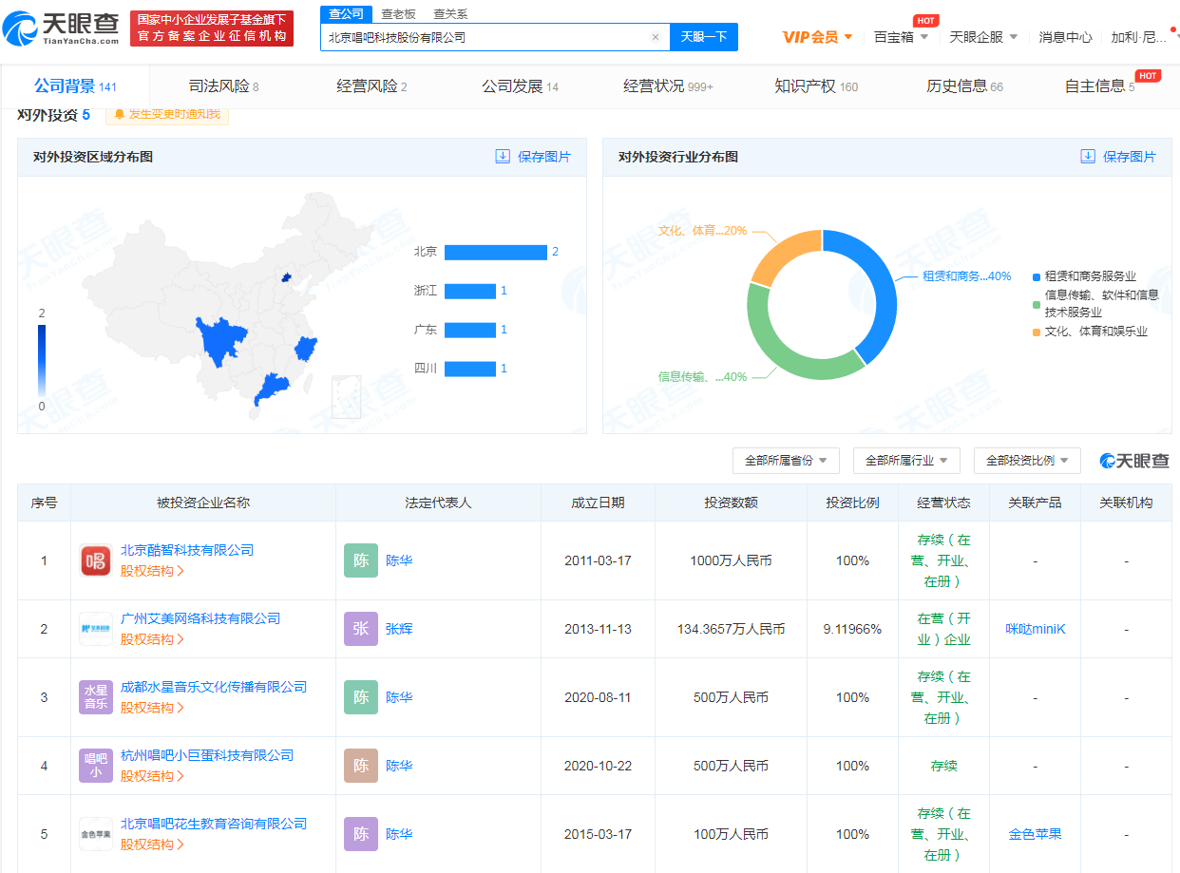Open 北京酷智科技有限公司 link
The image size is (1180, 873).
coord(187,550)
